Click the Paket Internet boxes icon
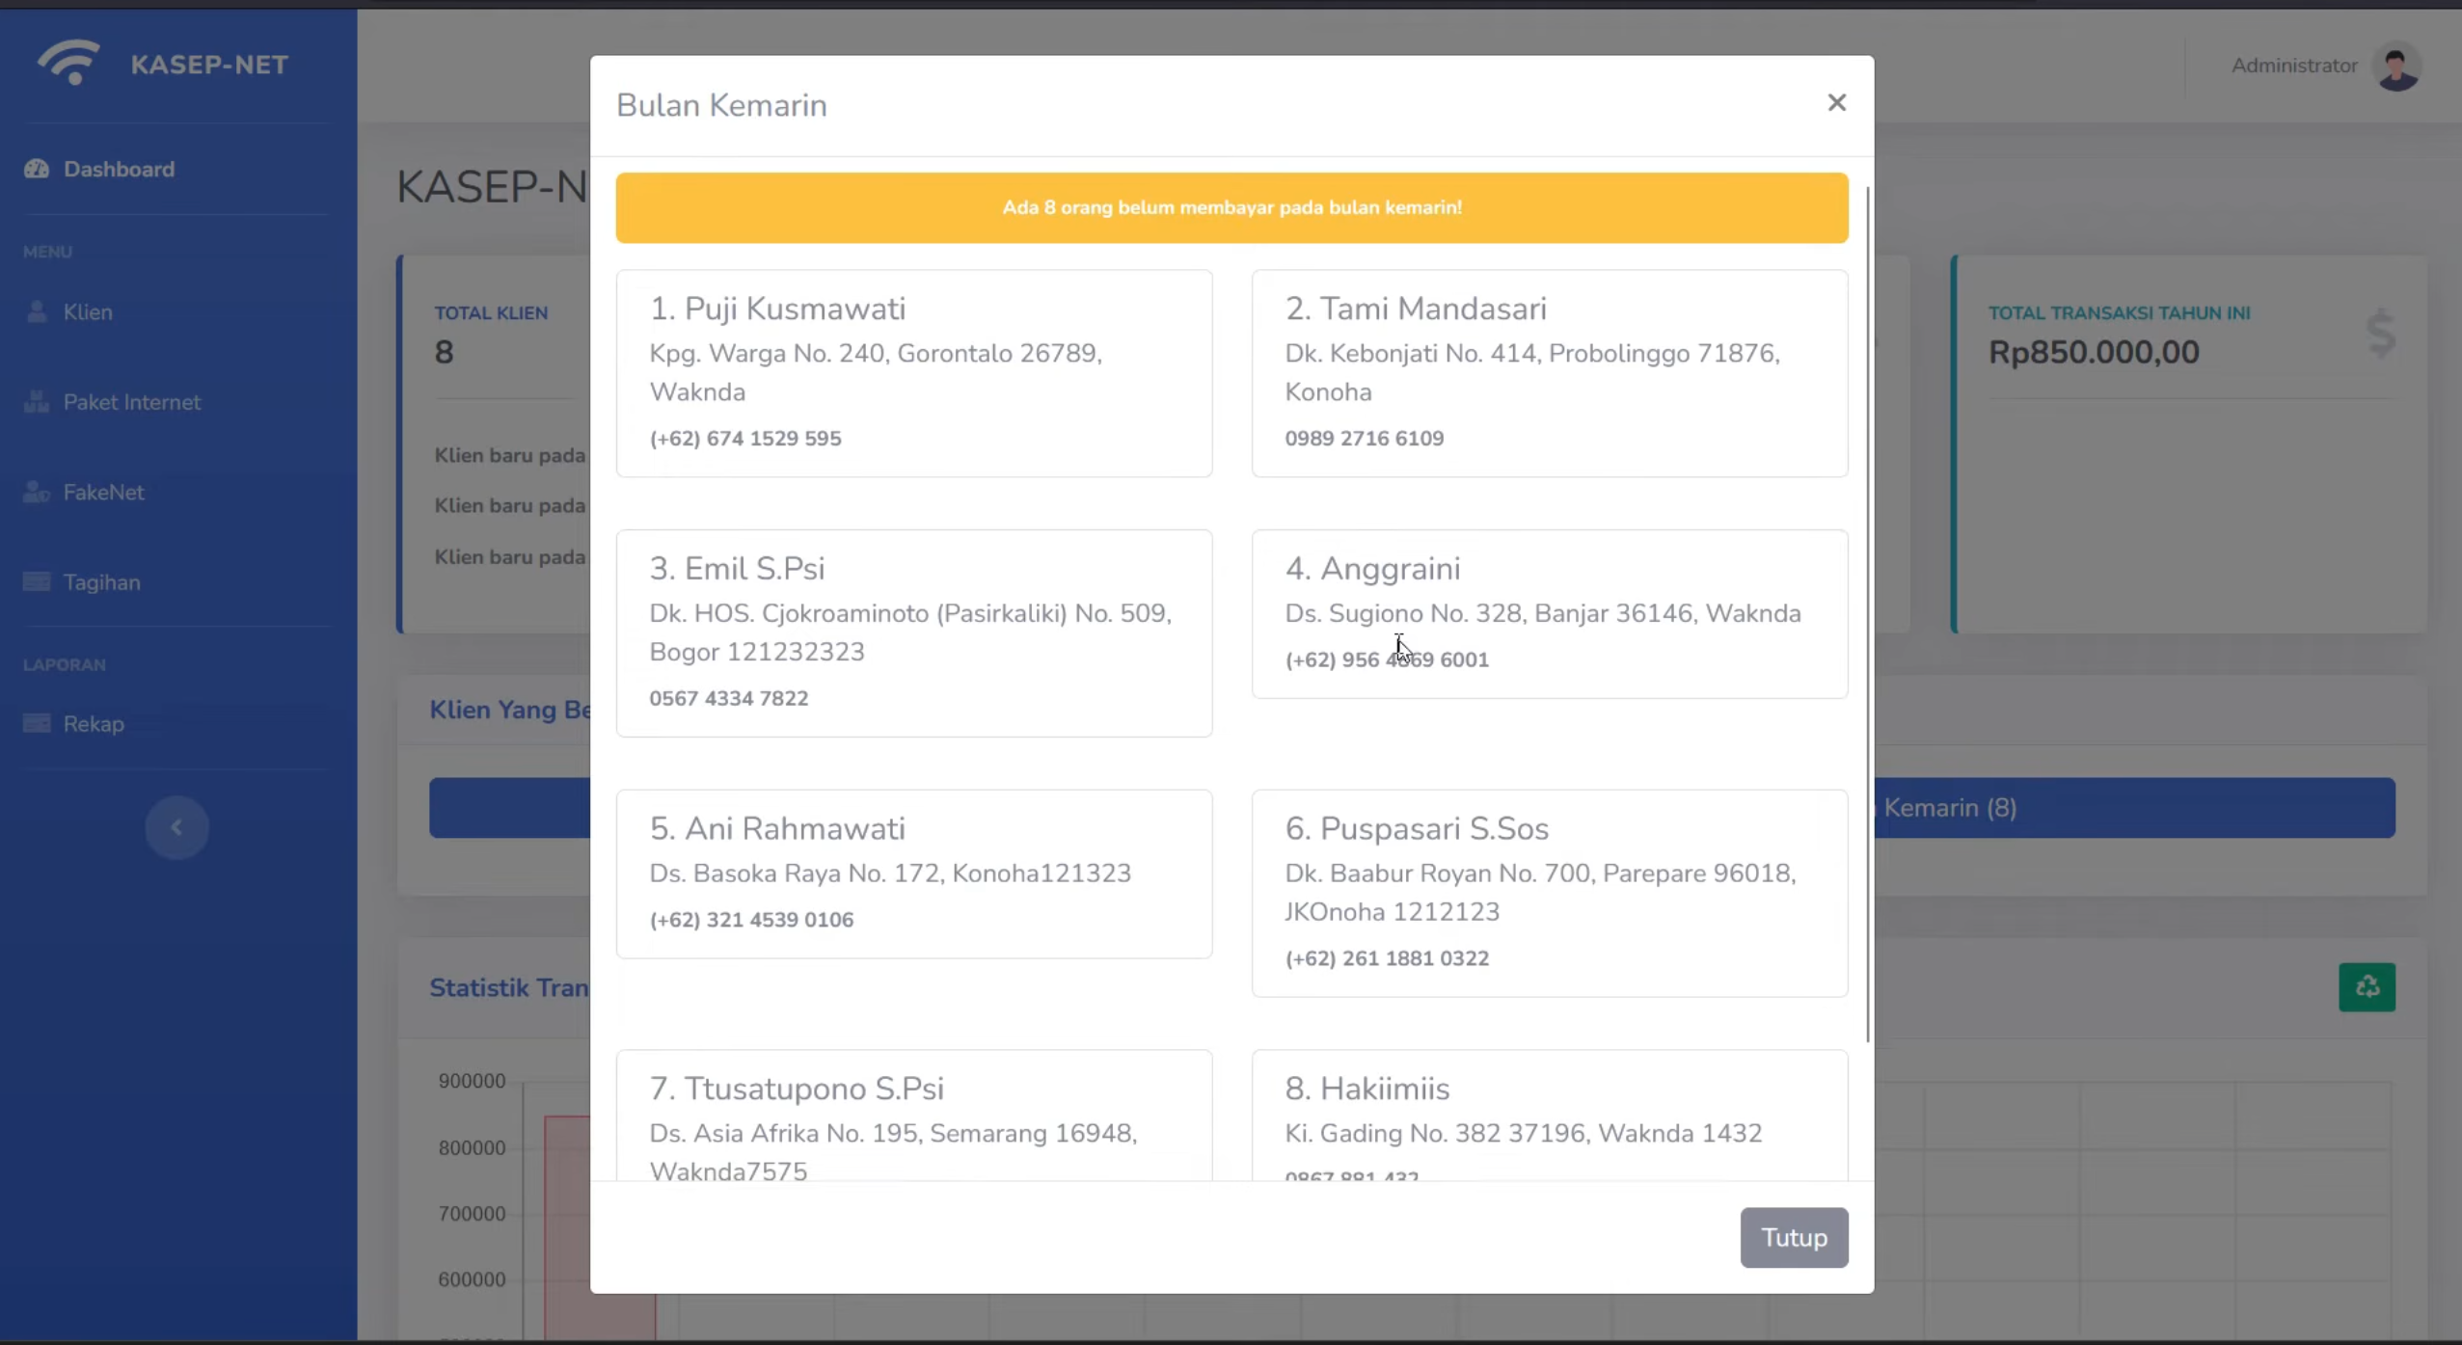 pos(37,401)
